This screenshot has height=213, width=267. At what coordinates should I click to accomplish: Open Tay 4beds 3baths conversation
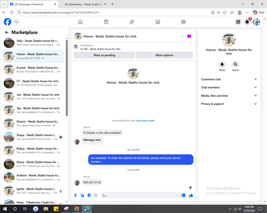33,110
